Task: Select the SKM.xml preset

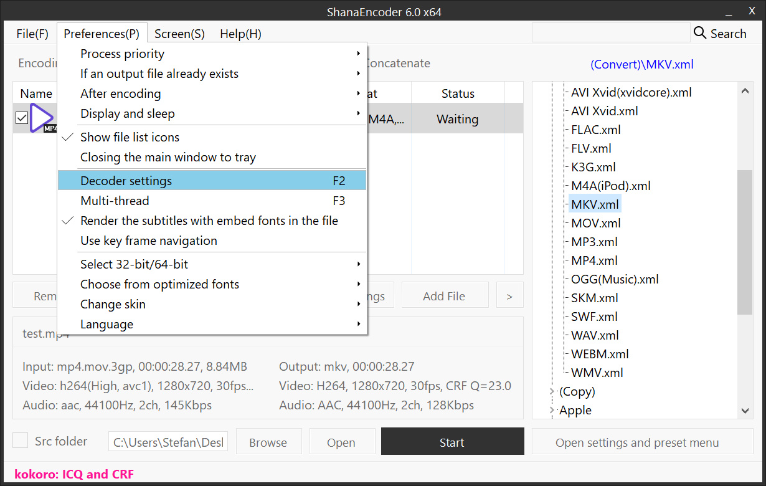Action: (595, 298)
